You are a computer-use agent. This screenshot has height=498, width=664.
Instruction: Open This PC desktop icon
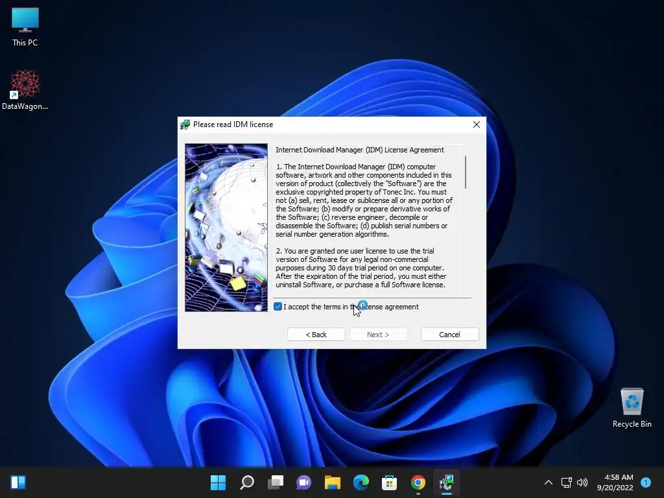(x=25, y=26)
